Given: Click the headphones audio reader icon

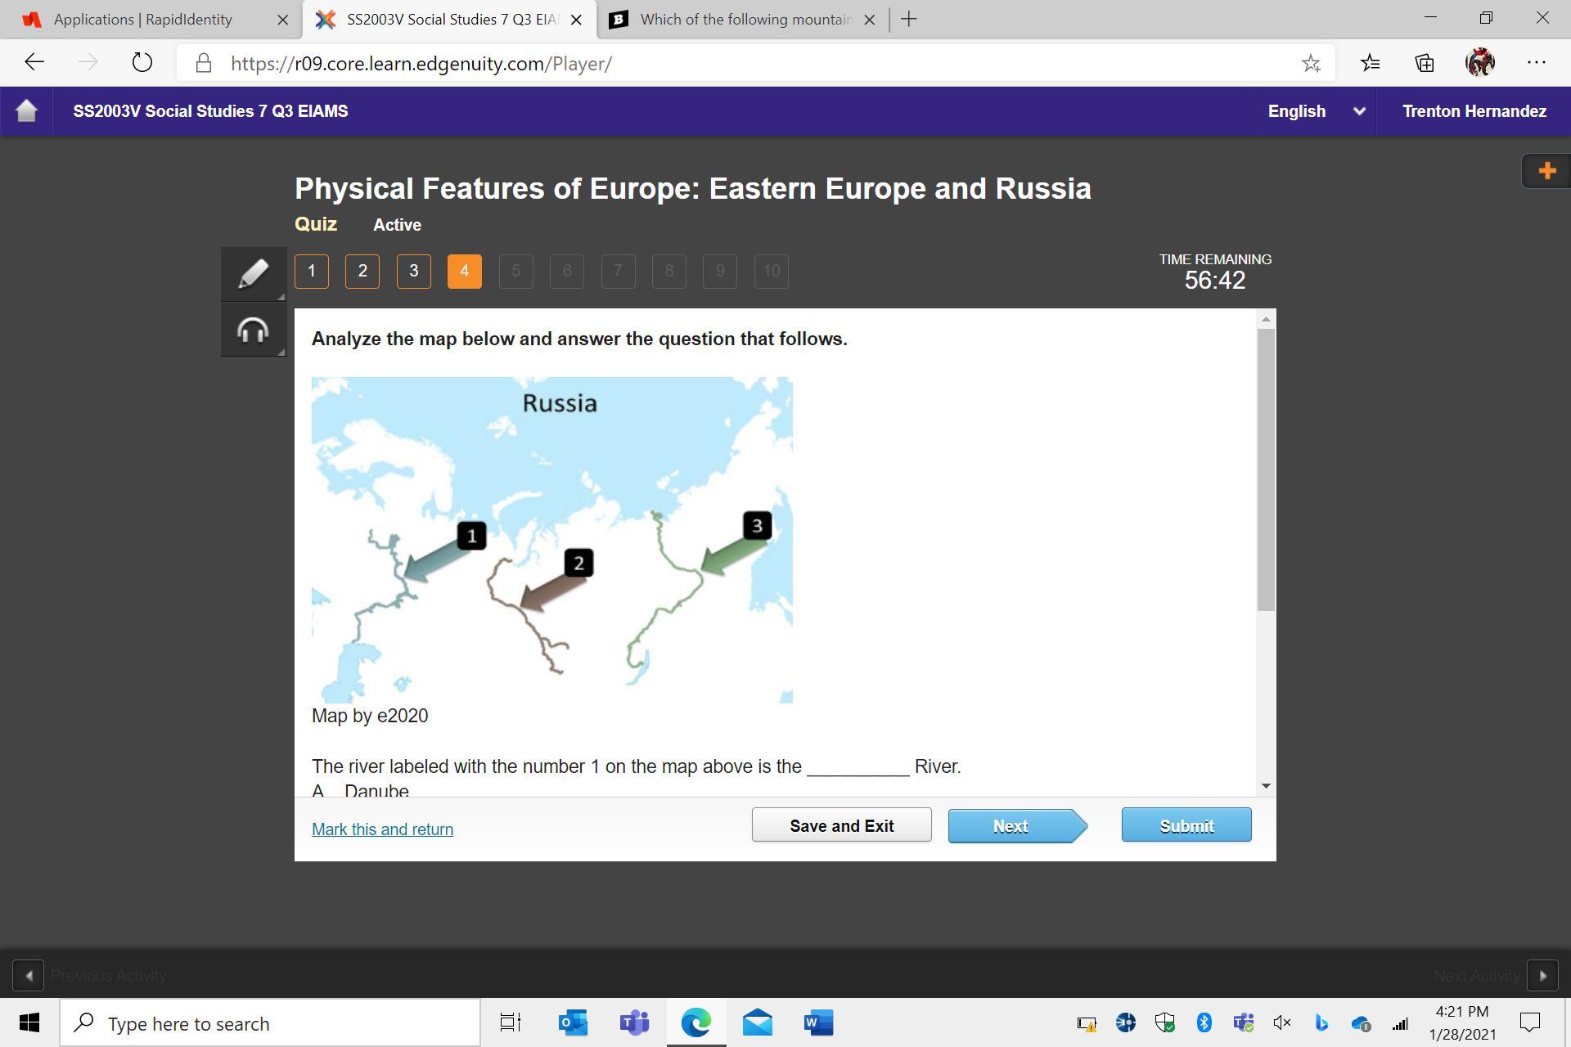Looking at the screenshot, I should point(253,330).
